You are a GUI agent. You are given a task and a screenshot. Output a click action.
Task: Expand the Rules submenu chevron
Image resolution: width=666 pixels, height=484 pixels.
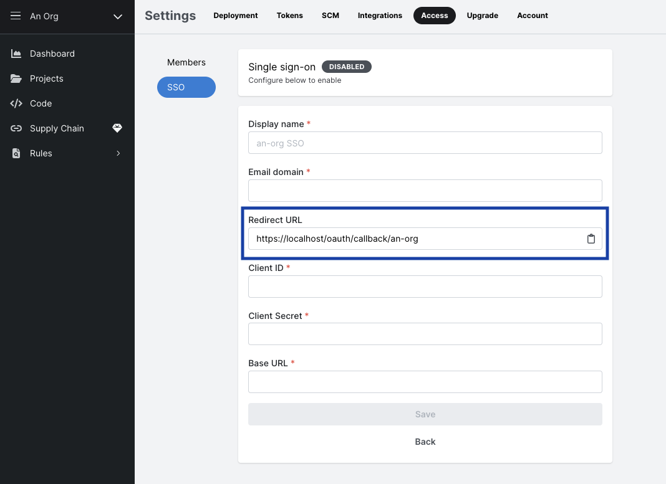click(118, 153)
